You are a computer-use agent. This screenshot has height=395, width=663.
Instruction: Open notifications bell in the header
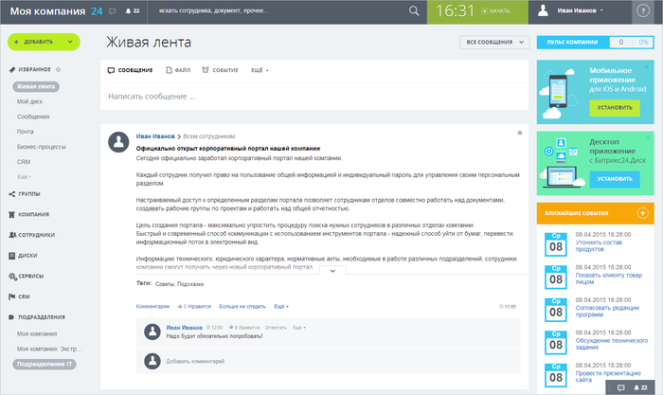click(132, 10)
